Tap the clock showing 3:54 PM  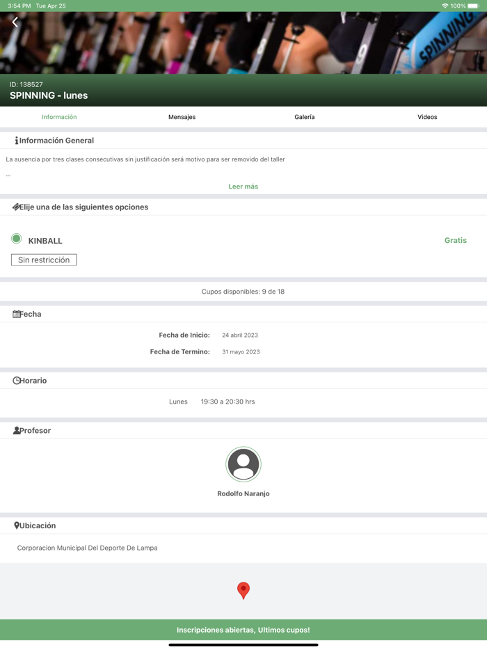coord(19,6)
